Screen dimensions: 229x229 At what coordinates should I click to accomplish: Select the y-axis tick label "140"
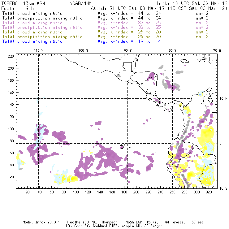point(11,105)
